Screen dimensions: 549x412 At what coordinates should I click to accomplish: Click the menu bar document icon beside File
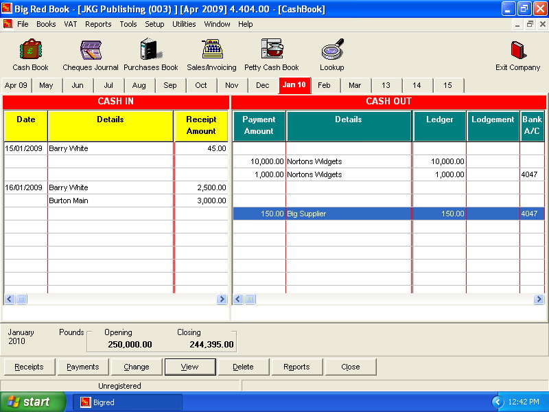tap(8, 24)
